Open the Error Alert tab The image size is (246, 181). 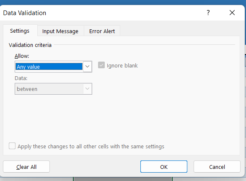[x=102, y=31]
